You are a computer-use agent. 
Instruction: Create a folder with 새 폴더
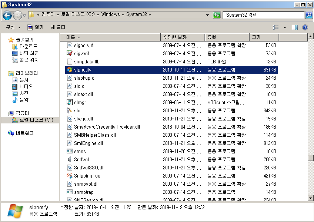(x=58, y=27)
